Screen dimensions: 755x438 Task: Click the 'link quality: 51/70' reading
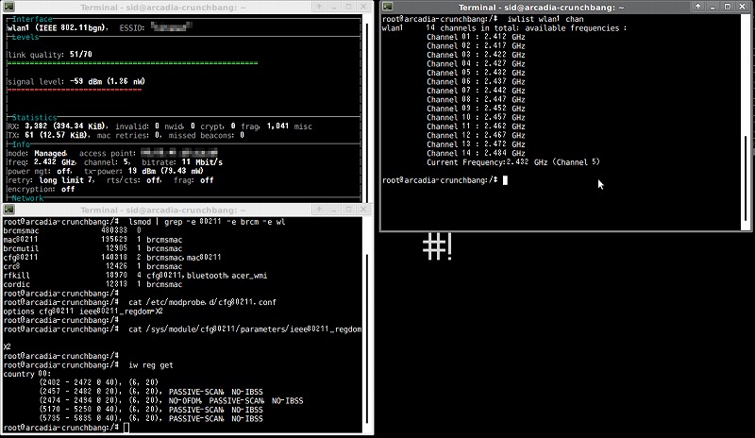[x=50, y=55]
